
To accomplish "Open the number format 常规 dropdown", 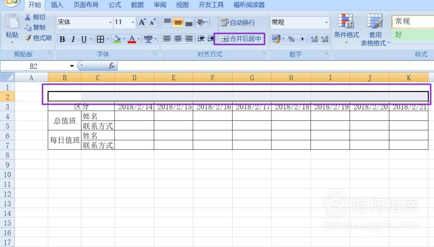I will (x=326, y=22).
